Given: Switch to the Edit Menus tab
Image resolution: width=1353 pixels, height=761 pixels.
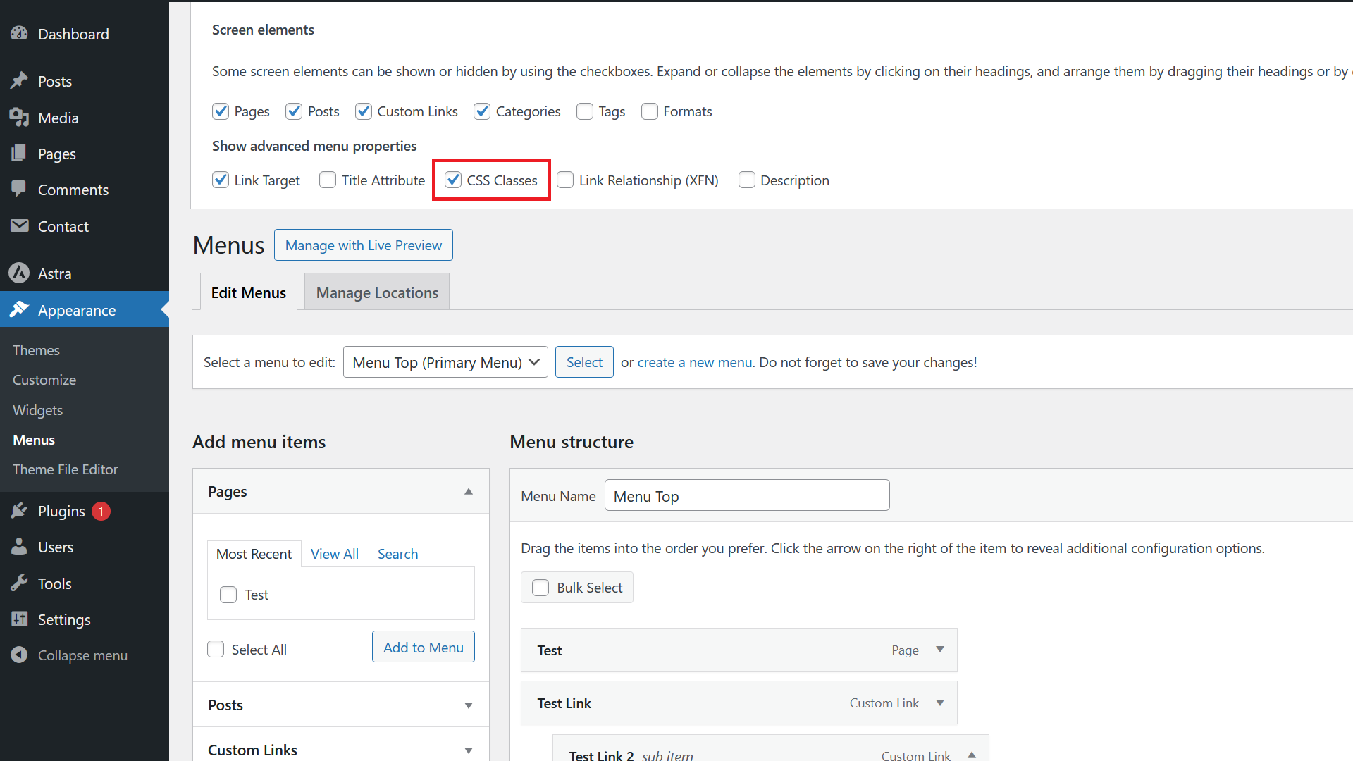Looking at the screenshot, I should click(249, 292).
